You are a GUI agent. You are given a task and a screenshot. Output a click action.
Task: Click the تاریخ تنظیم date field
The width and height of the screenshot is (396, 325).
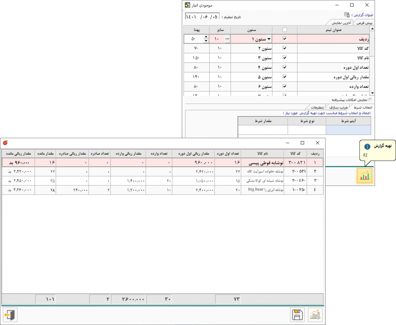coord(202,17)
